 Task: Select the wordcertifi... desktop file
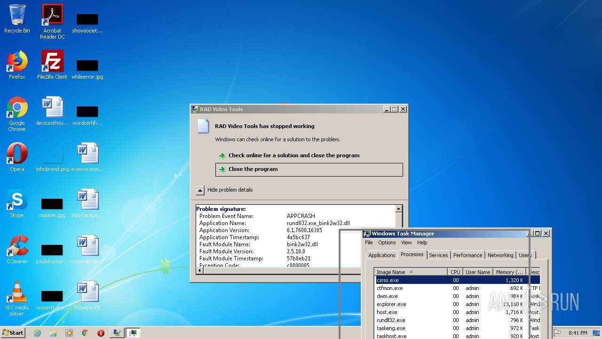point(87,114)
